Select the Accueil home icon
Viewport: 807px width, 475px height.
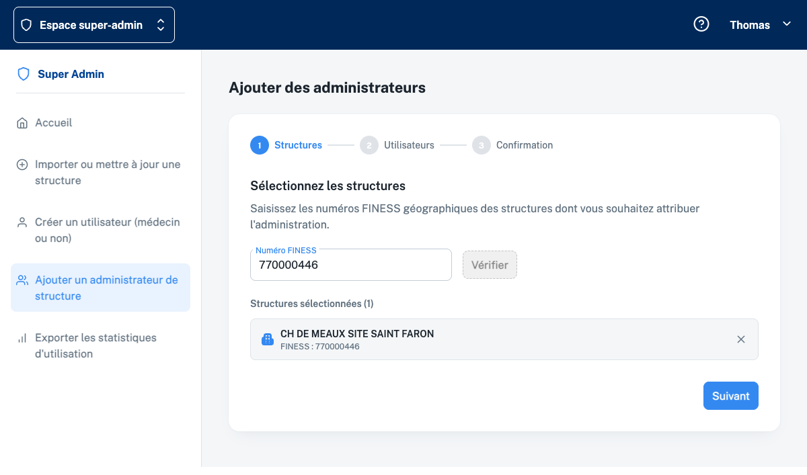point(24,122)
